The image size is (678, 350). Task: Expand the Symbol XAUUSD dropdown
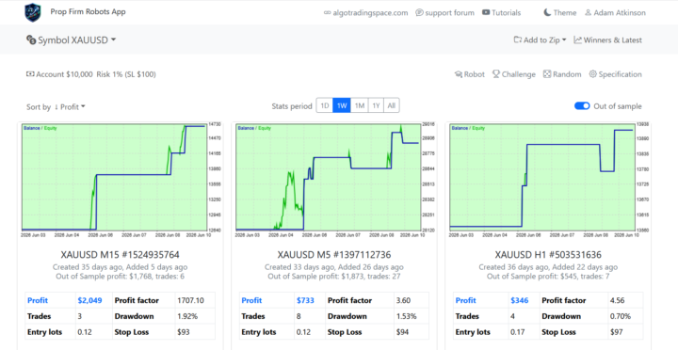tap(72, 40)
